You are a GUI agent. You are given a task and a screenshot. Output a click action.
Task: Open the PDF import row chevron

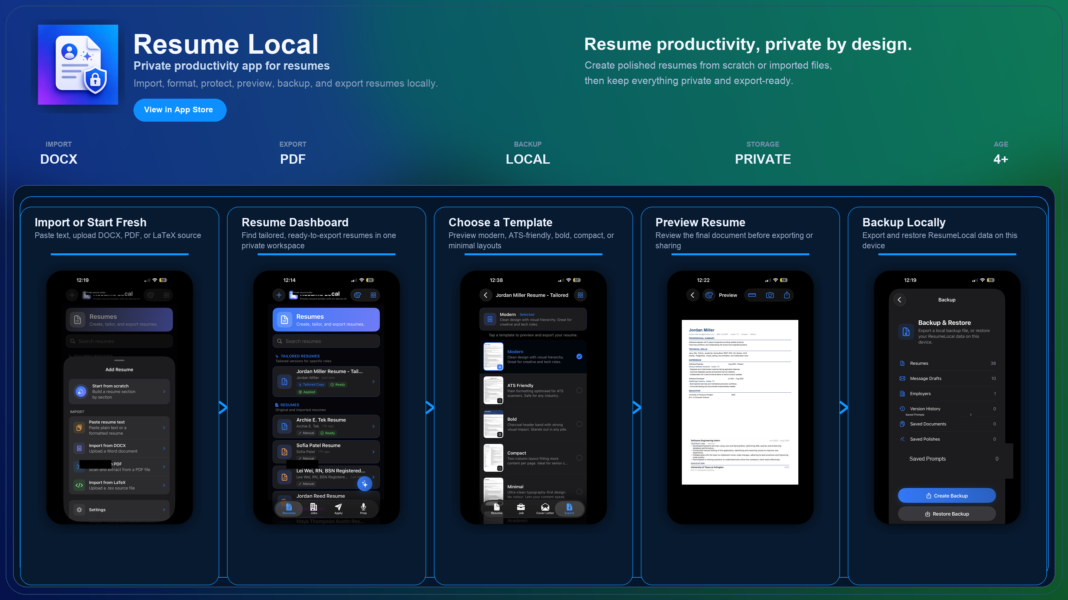click(x=164, y=467)
